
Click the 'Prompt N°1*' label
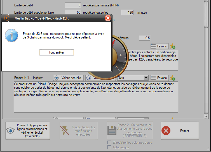coord(22,78)
